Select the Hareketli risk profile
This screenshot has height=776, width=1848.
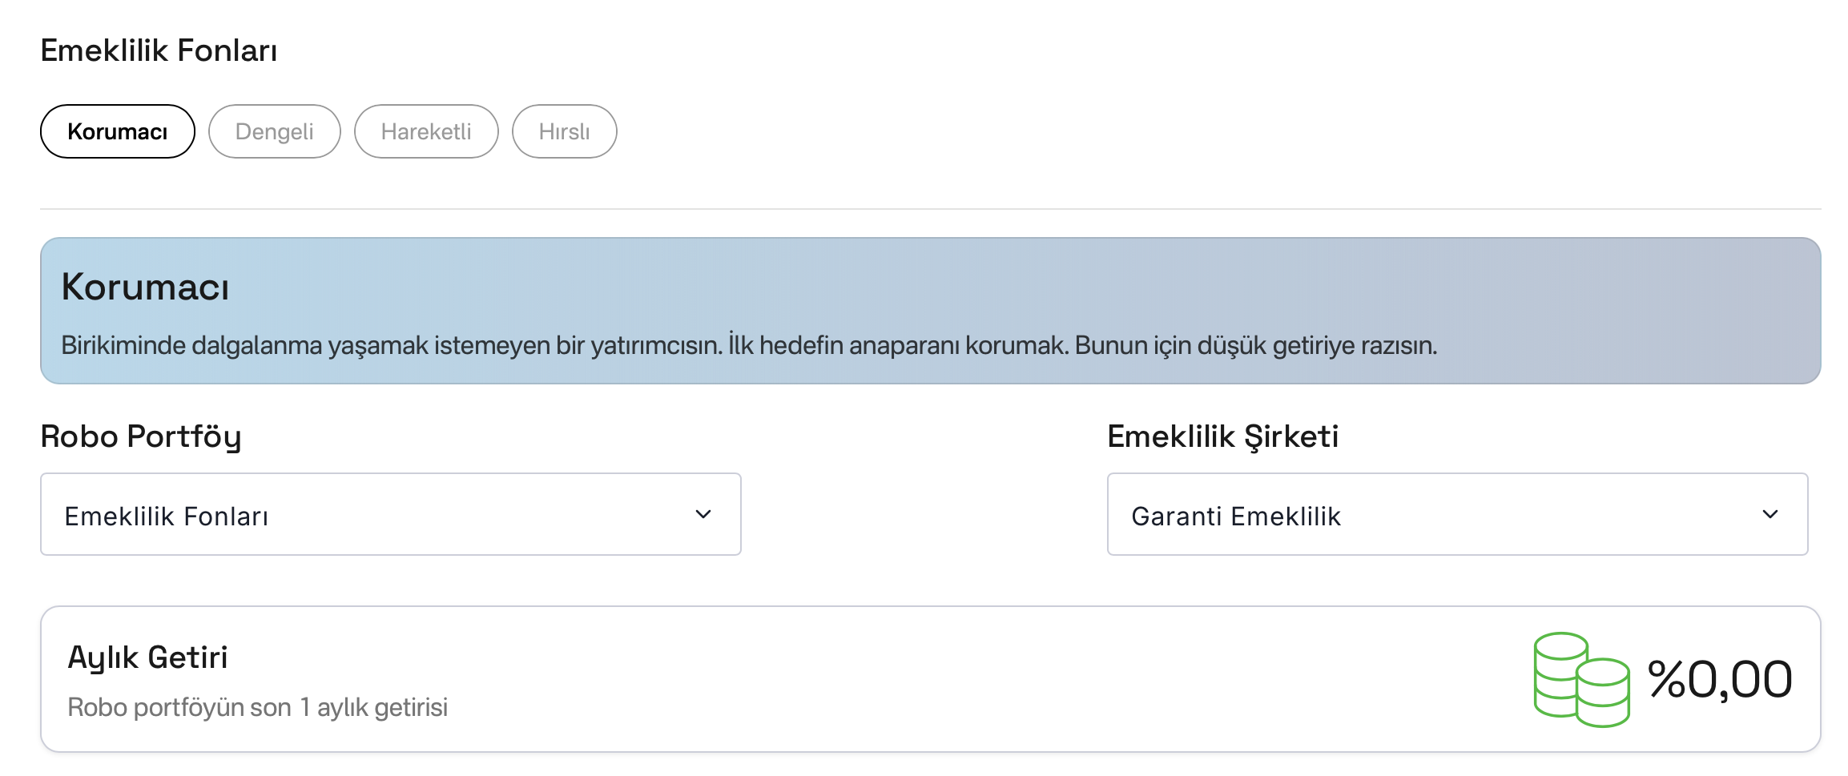tap(426, 131)
